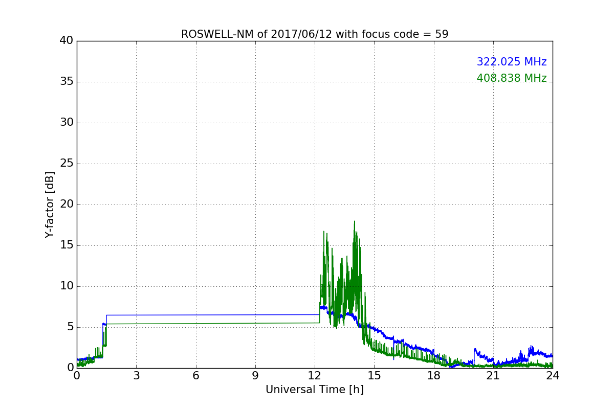Click x-axis tick label 21
Image resolution: width=614 pixels, height=409 pixels.
tap(493, 376)
